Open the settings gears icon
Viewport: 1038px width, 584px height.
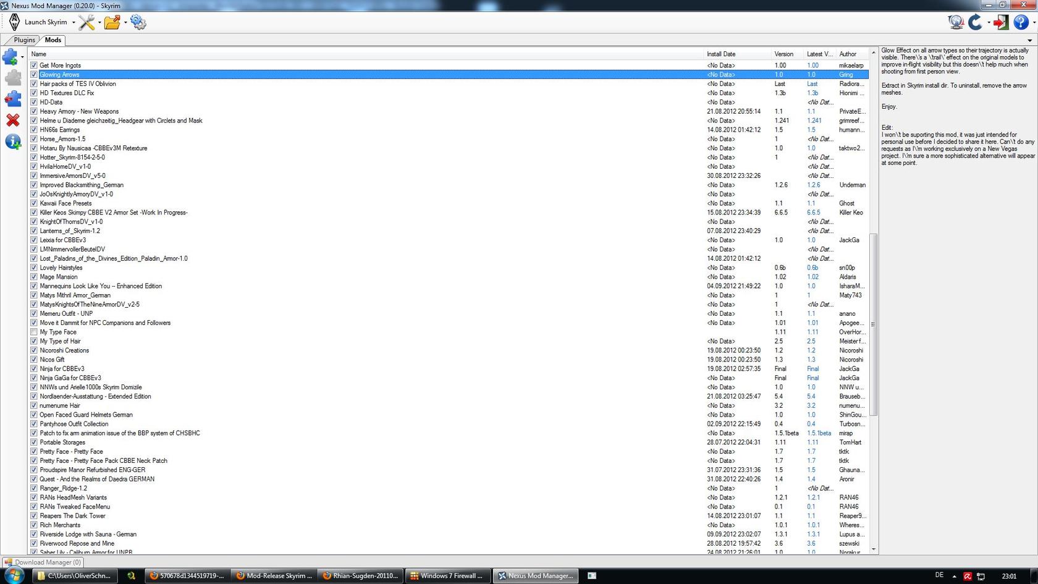[138, 22]
